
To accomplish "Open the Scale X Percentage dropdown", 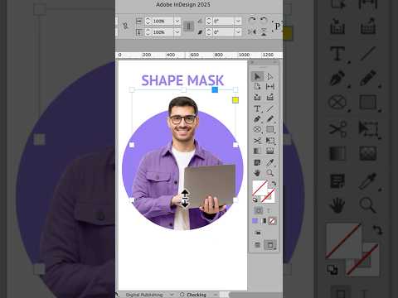I will click(177, 21).
